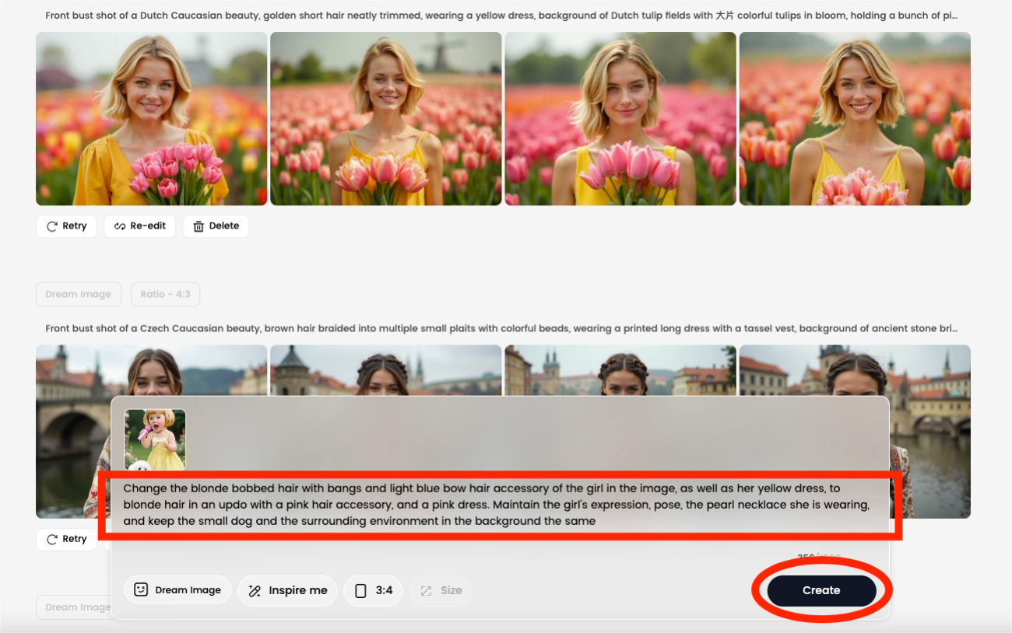The image size is (1012, 633).
Task: Click the magic wand Inspire me icon
Action: [255, 591]
